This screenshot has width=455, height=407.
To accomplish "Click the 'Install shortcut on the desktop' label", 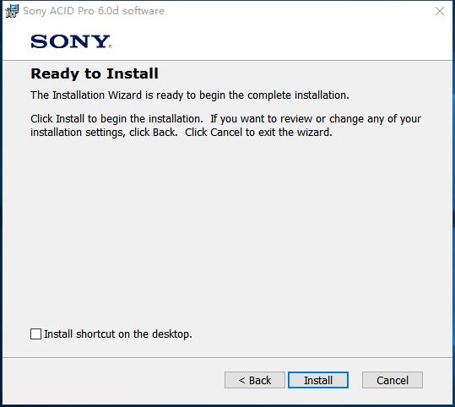I will 118,334.
